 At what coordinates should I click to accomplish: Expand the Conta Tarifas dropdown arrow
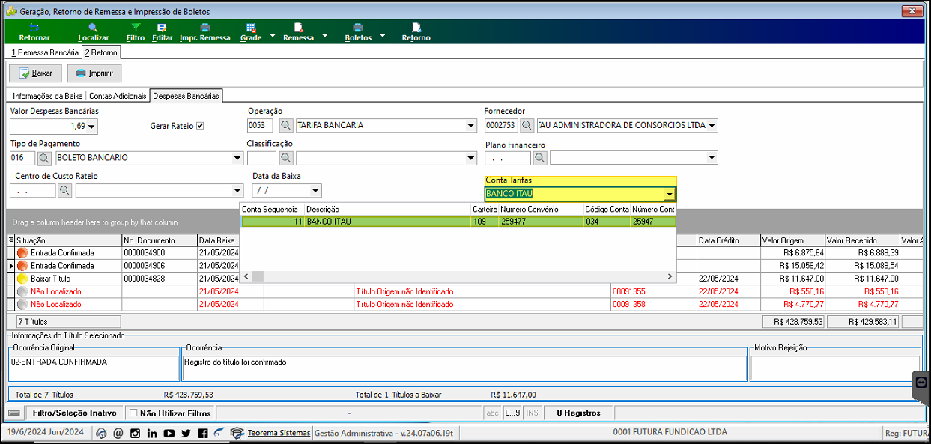tap(669, 195)
